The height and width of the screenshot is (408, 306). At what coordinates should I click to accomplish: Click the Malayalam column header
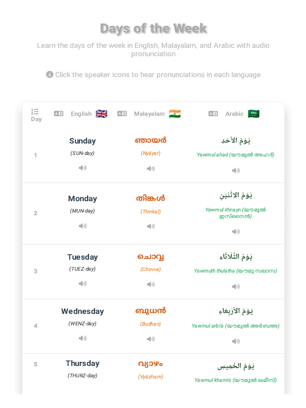[149, 114]
